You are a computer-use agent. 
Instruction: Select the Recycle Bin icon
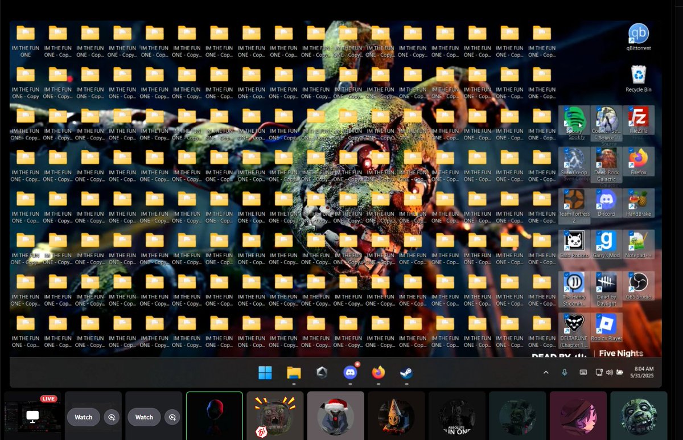[x=639, y=78]
